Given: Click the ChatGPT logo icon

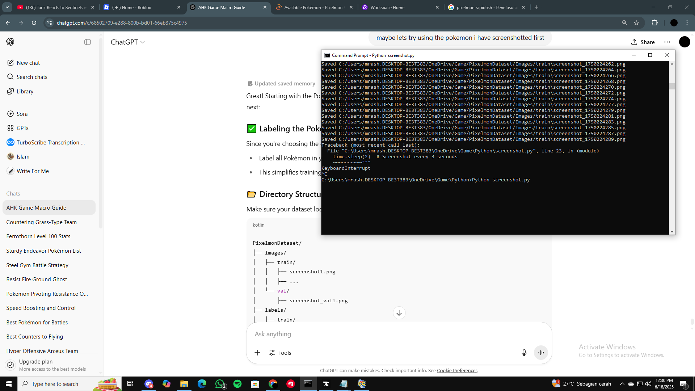Looking at the screenshot, I should point(10,42).
